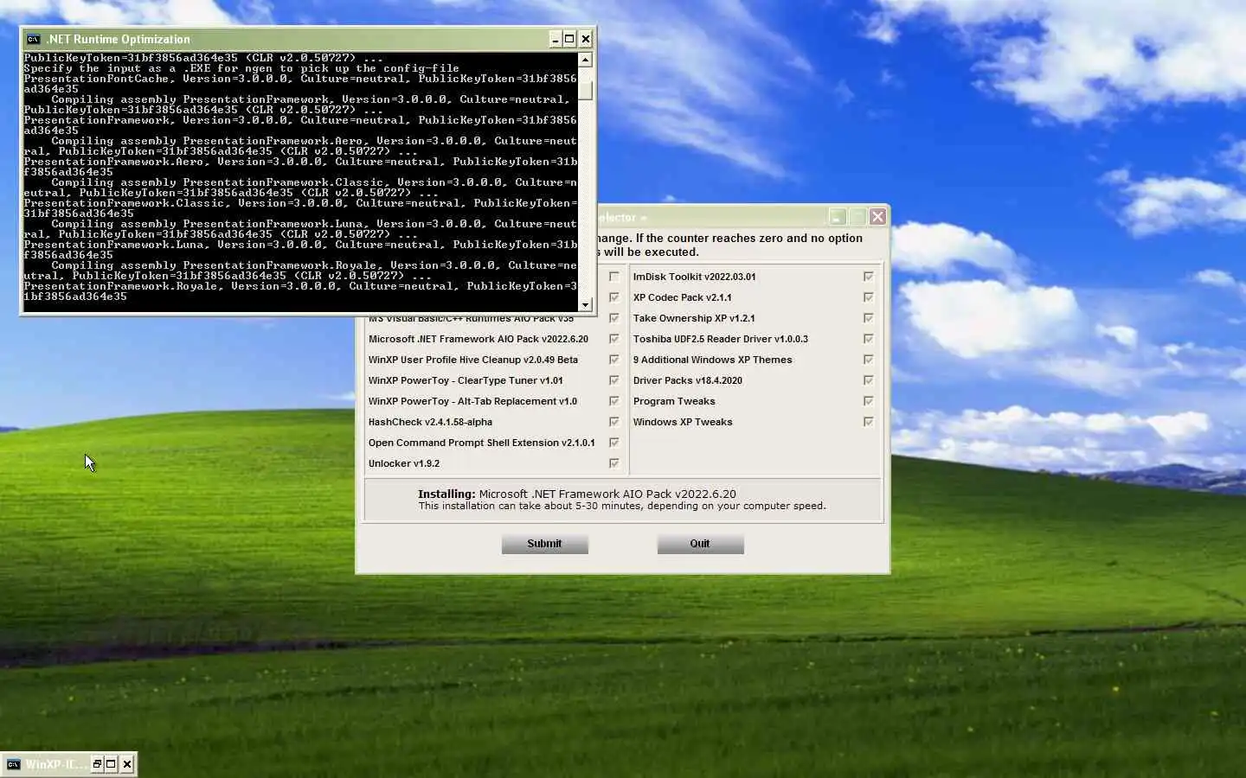Toggle Open Command Prompt Shell Extension checkbox
This screenshot has width=1246, height=778.
pos(614,443)
